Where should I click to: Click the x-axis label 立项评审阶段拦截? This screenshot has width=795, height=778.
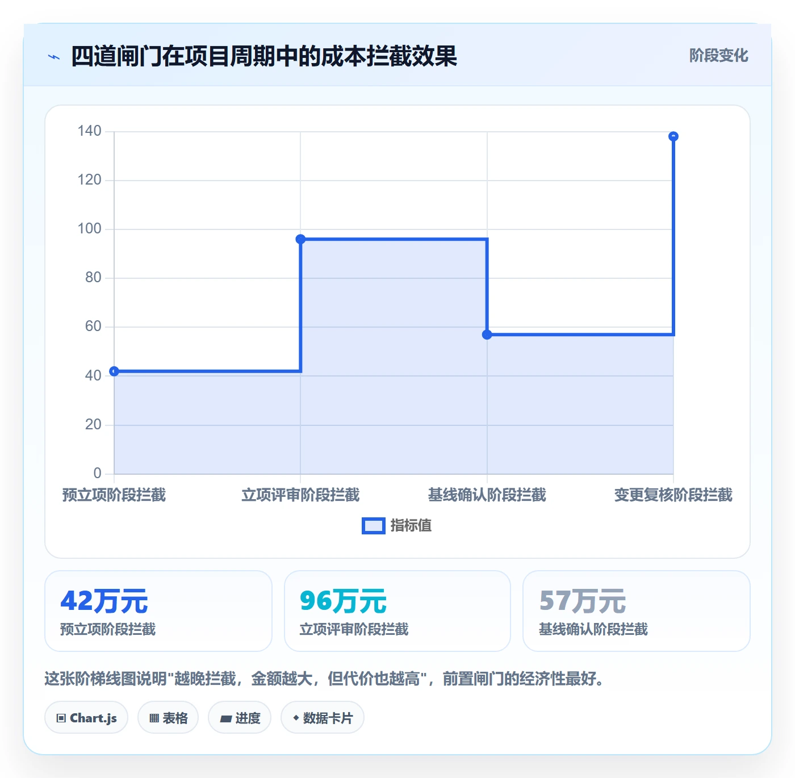coord(300,495)
